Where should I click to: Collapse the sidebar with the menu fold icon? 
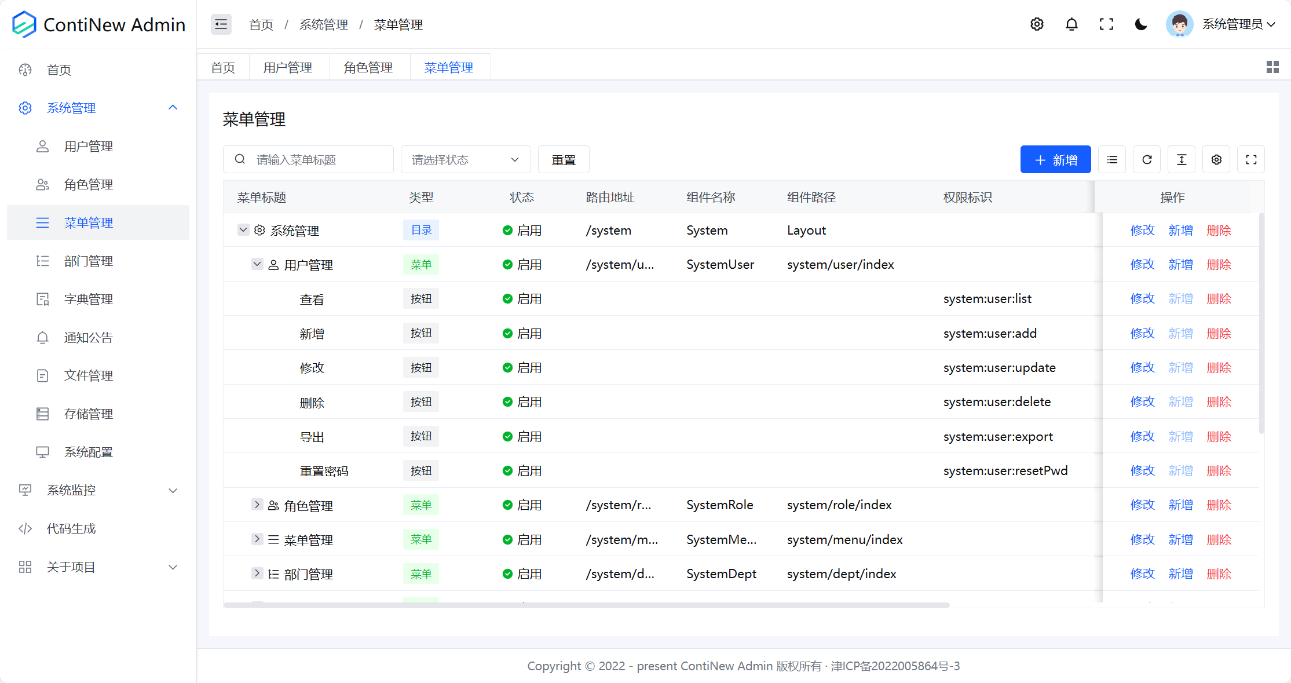221,24
